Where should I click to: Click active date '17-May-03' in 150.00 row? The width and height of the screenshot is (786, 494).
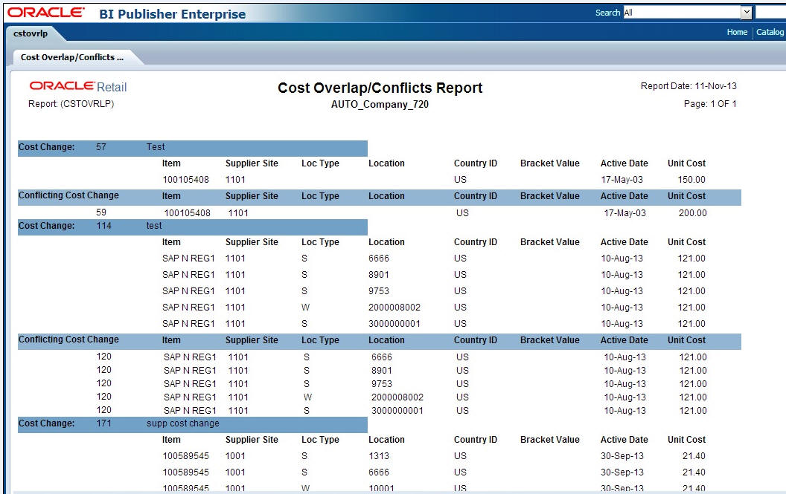622,179
